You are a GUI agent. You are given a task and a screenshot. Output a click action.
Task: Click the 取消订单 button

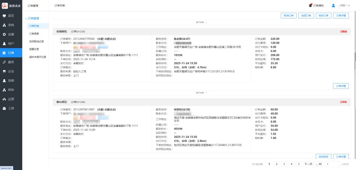pyautogui.click(x=288, y=15)
